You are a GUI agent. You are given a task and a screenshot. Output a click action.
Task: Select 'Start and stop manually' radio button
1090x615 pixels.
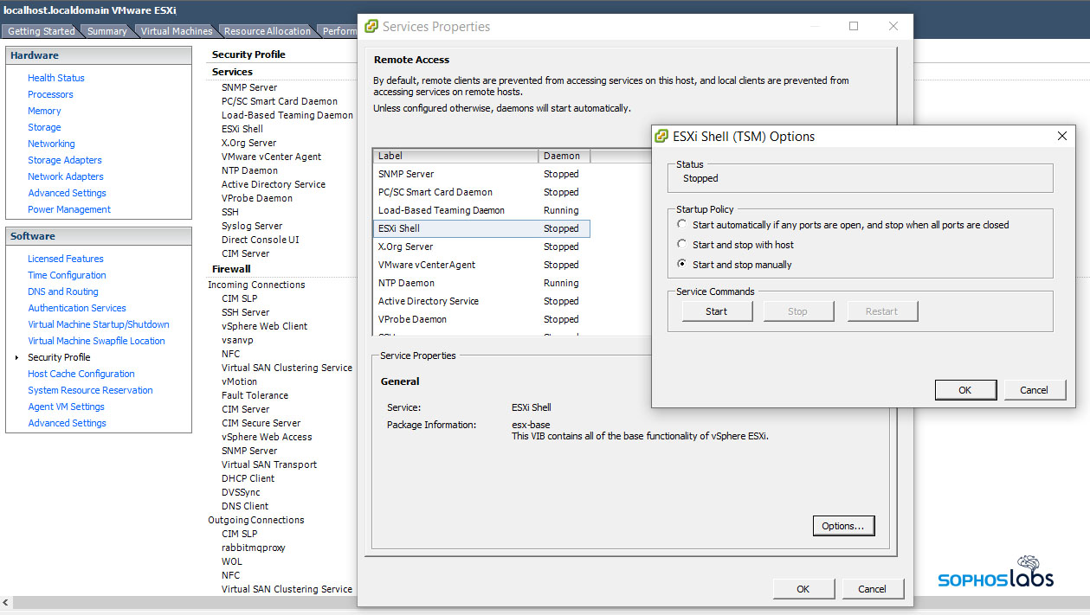[683, 265]
